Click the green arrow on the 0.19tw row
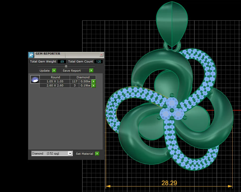This screenshot has height=192, width=241. (94, 85)
